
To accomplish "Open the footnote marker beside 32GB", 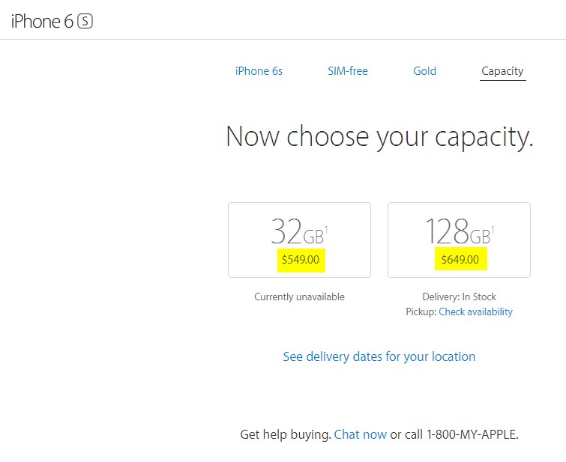I will (x=327, y=228).
